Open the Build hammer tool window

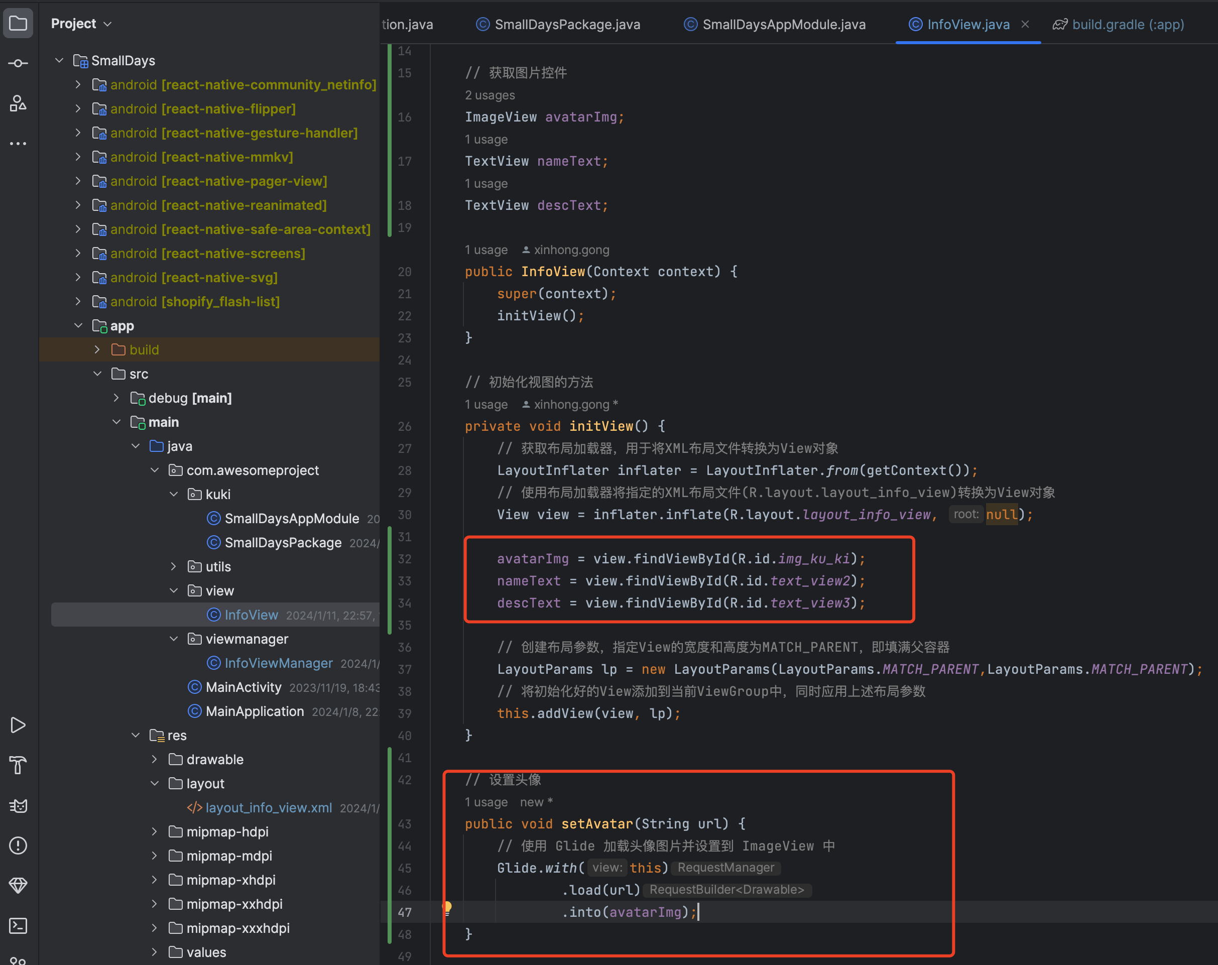click(x=18, y=765)
